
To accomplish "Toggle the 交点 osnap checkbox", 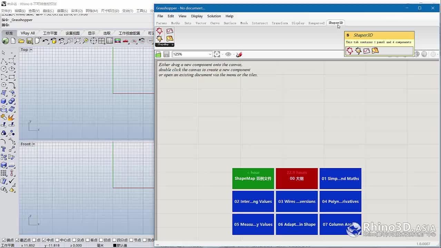I will pos(74,240).
